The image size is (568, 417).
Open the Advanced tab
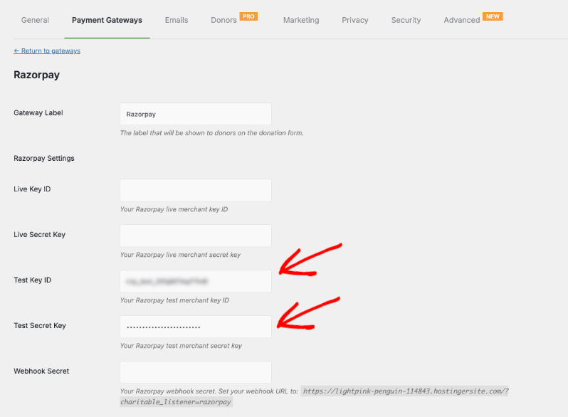(x=462, y=20)
